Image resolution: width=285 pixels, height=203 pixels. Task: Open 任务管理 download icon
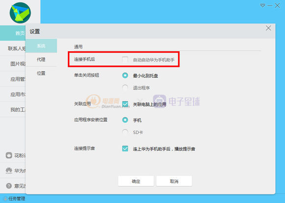tap(5, 199)
